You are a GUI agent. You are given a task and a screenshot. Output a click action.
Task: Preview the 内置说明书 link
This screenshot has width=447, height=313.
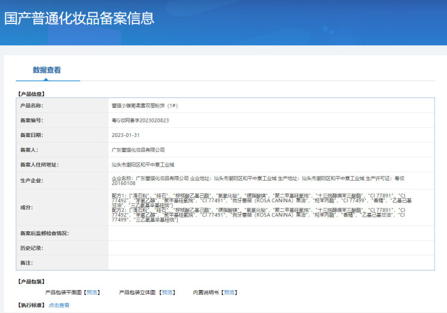tap(229, 292)
